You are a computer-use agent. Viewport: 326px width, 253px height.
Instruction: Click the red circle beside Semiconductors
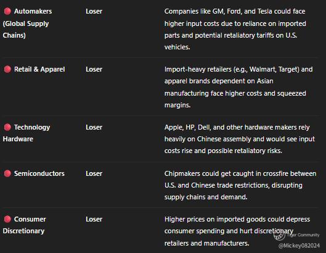(7, 173)
